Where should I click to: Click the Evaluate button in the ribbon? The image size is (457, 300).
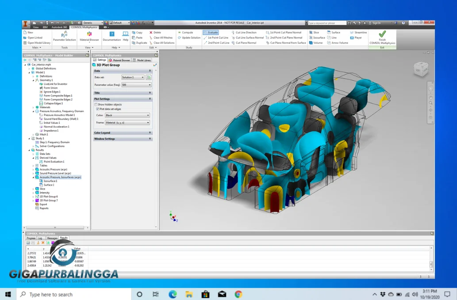[210, 32]
